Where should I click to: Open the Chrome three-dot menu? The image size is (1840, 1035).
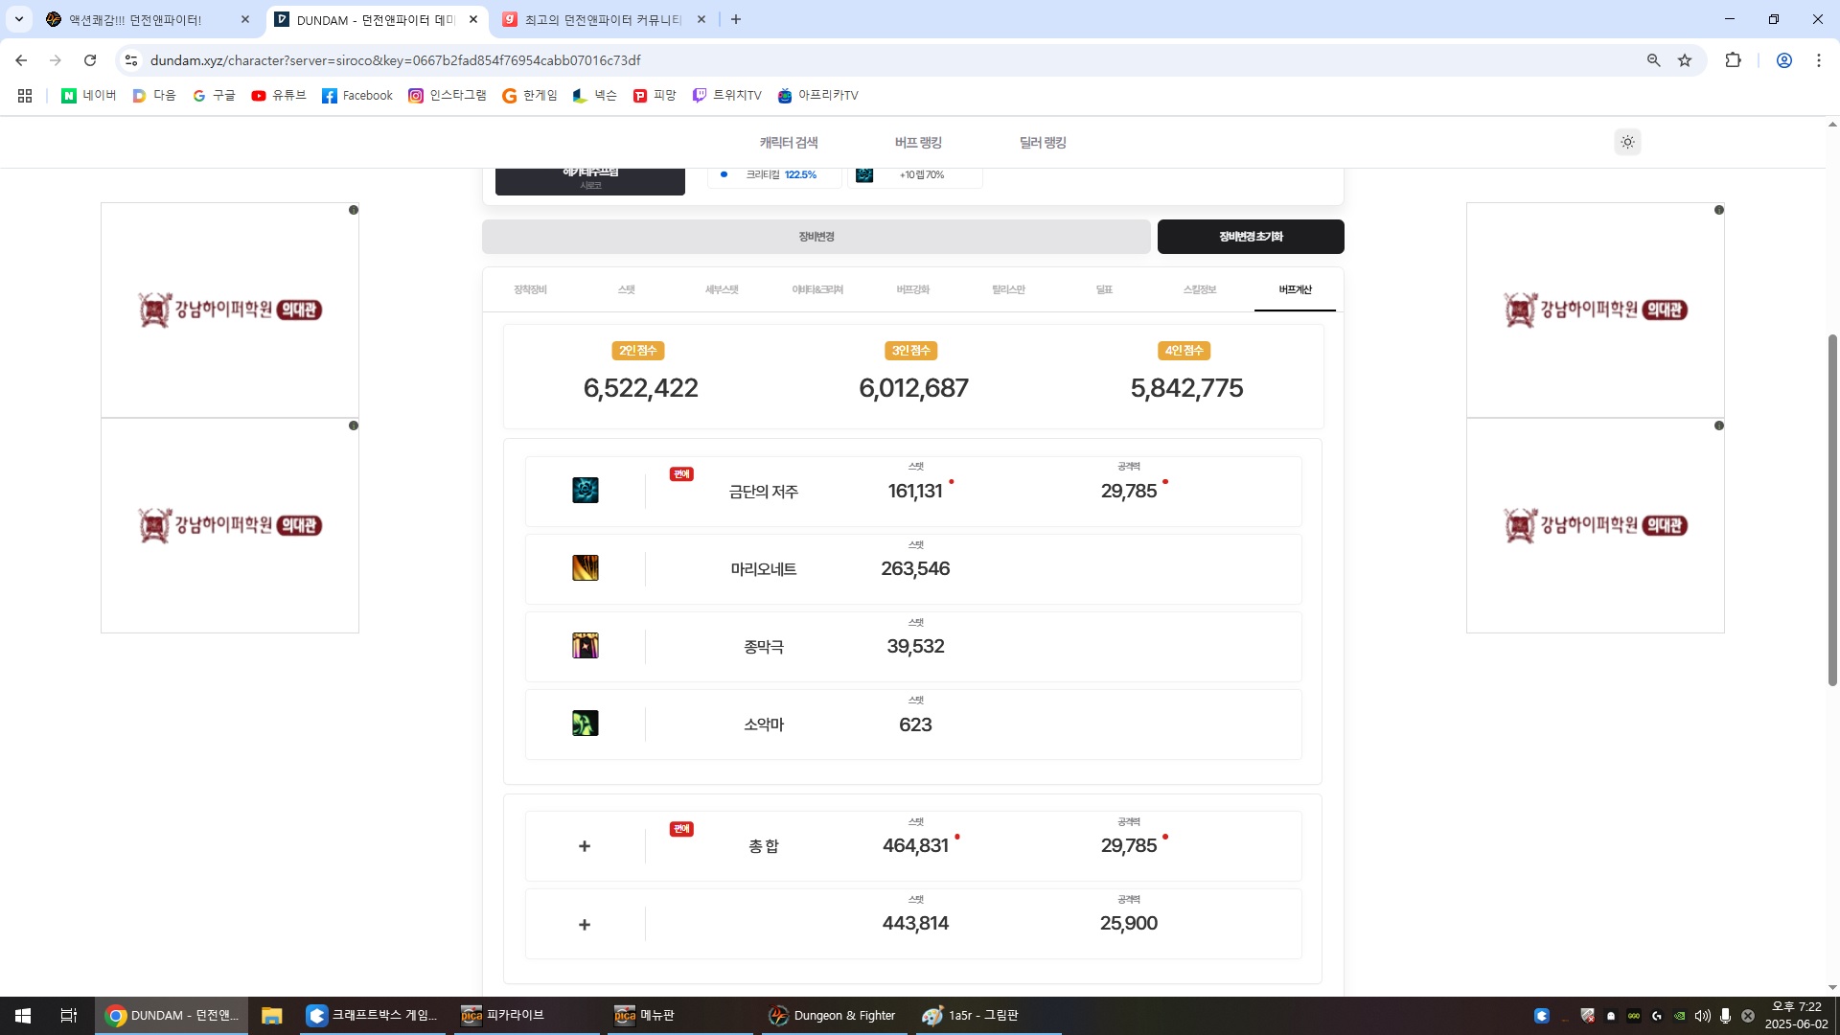point(1819,60)
